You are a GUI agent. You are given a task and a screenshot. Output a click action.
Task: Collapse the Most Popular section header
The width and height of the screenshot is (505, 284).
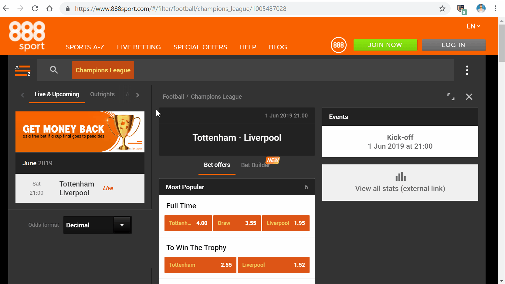coord(237,187)
